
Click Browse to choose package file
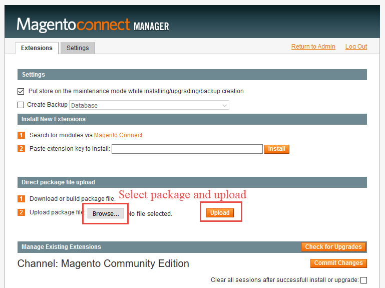[106, 213]
